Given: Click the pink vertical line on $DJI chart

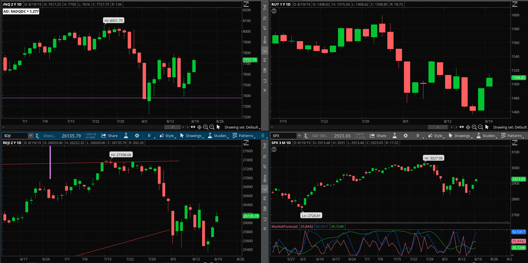Looking at the screenshot, I should (50, 162).
